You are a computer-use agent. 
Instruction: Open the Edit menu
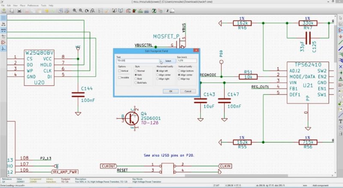9,6
